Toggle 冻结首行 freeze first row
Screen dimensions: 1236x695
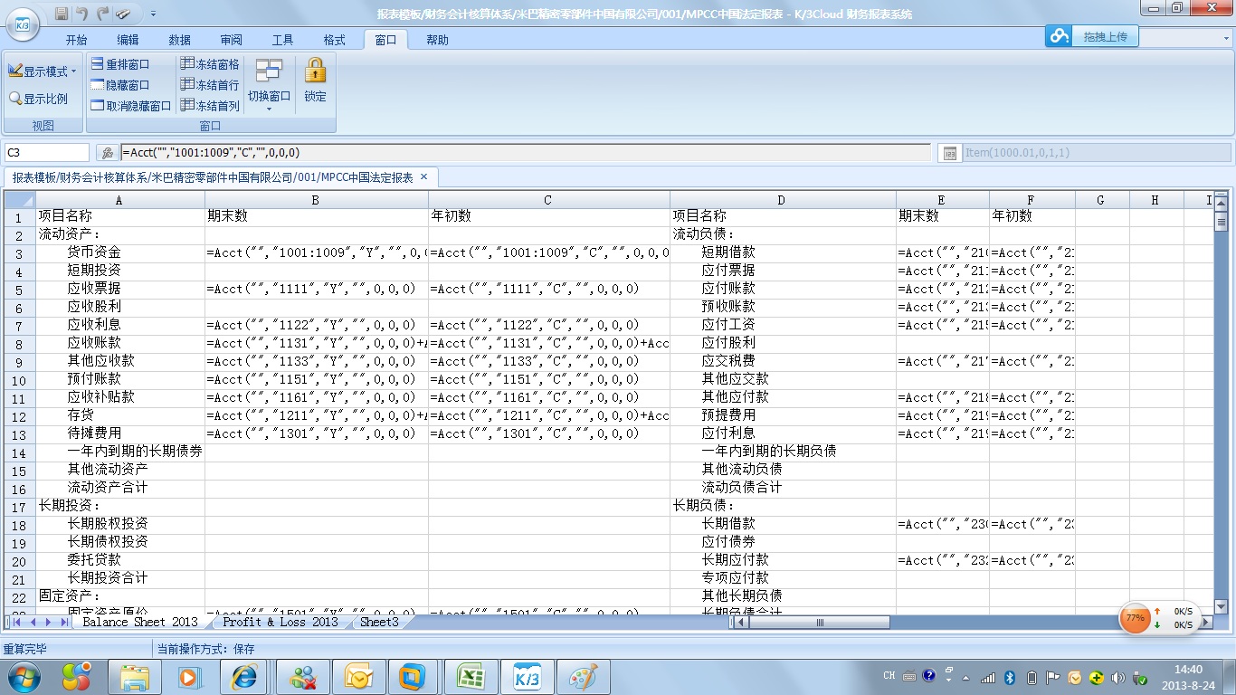[210, 85]
